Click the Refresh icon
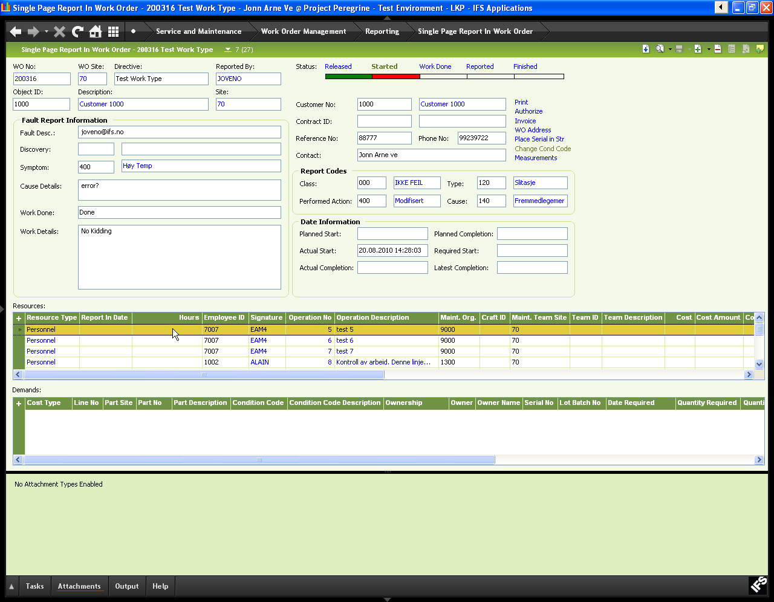The width and height of the screenshot is (774, 602). coord(77,31)
